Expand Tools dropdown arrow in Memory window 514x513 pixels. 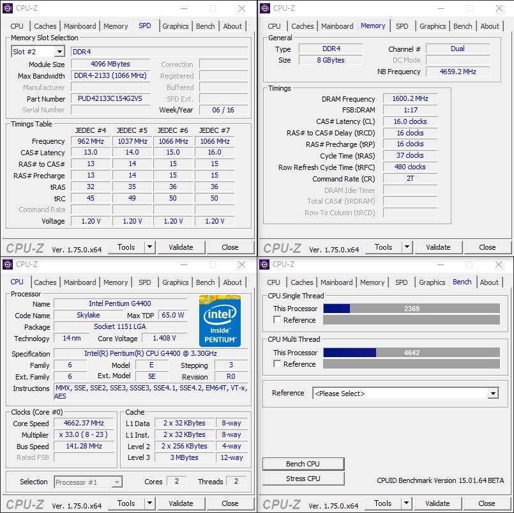407,247
